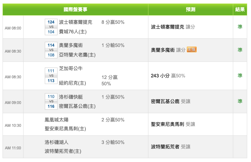The width and height of the screenshot is (251, 162).
Task: Click prediction 聖安東尼奧馬刺 受讓
Action: [173, 124]
